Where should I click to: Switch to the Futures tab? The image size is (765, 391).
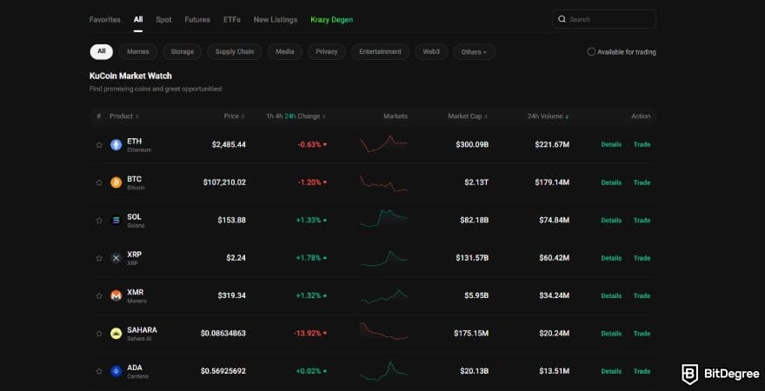click(197, 19)
